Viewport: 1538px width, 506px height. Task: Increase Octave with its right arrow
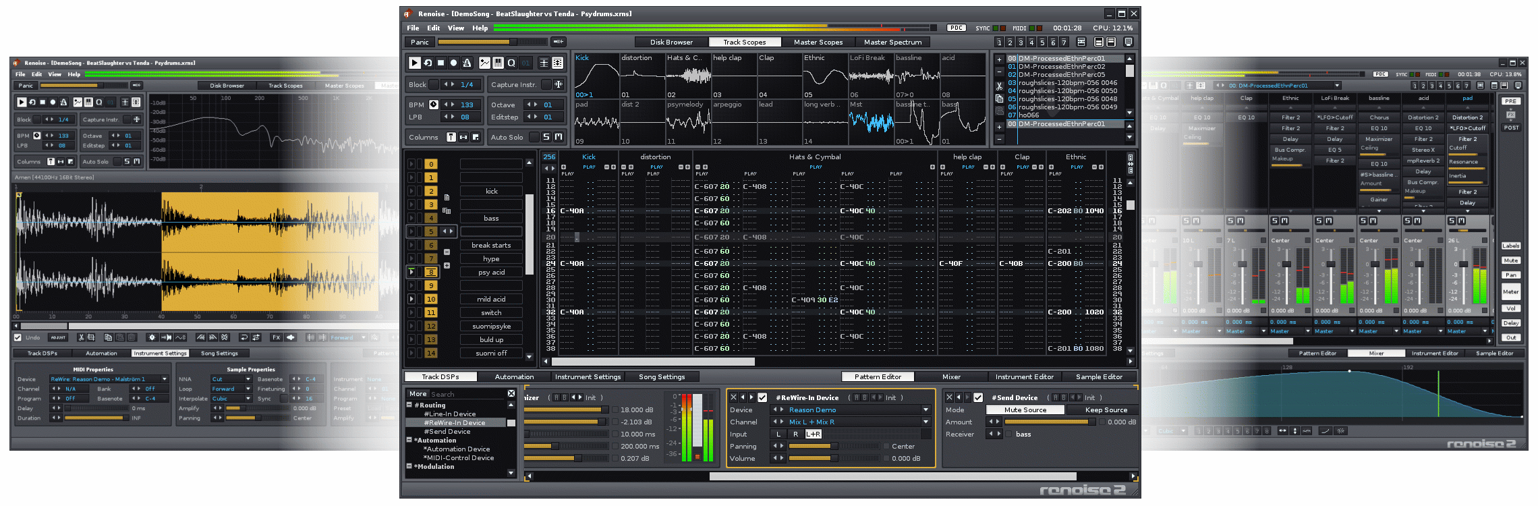[x=536, y=105]
